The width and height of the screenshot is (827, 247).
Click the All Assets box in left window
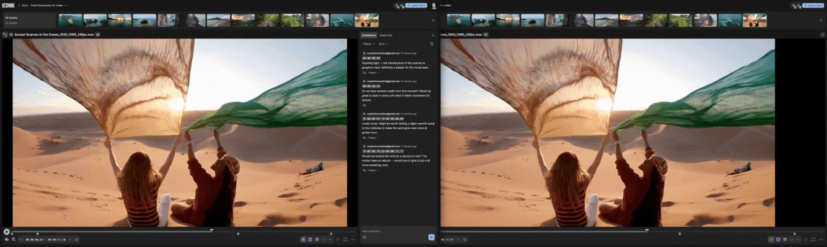(x=29, y=20)
